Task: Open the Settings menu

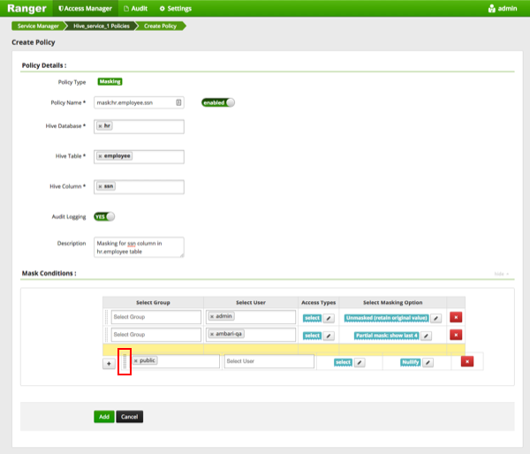Action: 175,8
